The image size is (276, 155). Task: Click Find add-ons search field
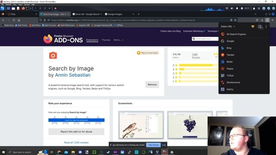(205, 39)
